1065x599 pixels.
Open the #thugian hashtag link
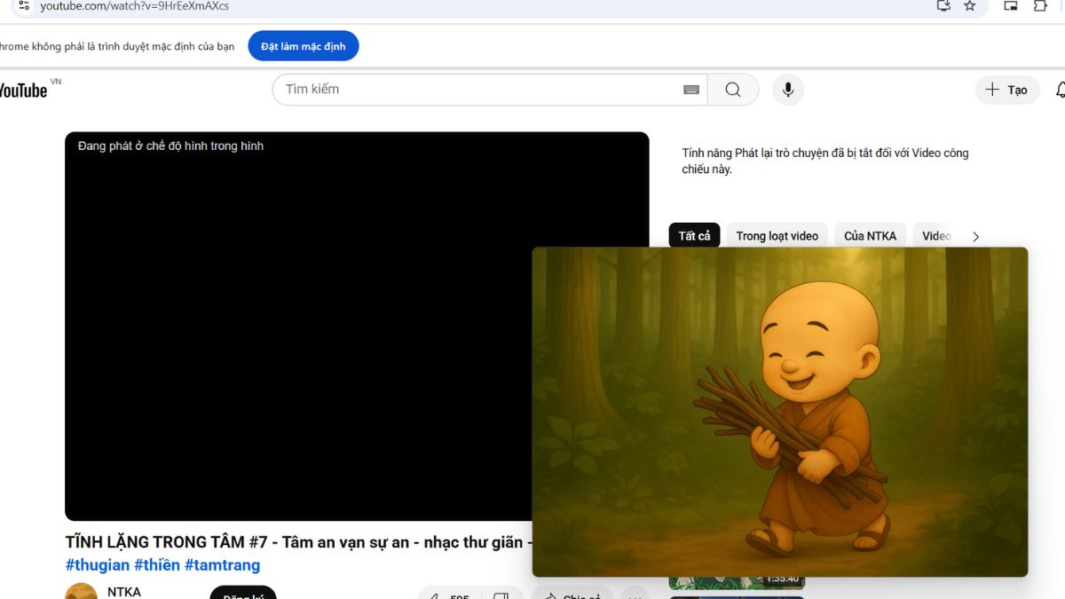pos(98,565)
